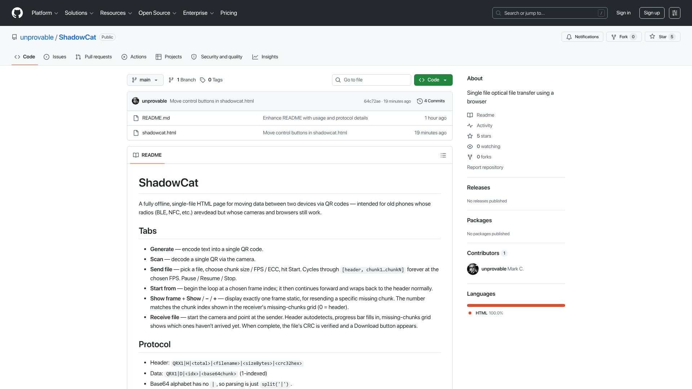Screen dimensions: 692x389
Task: Star the ShadowCat repository
Action: (x=662, y=37)
